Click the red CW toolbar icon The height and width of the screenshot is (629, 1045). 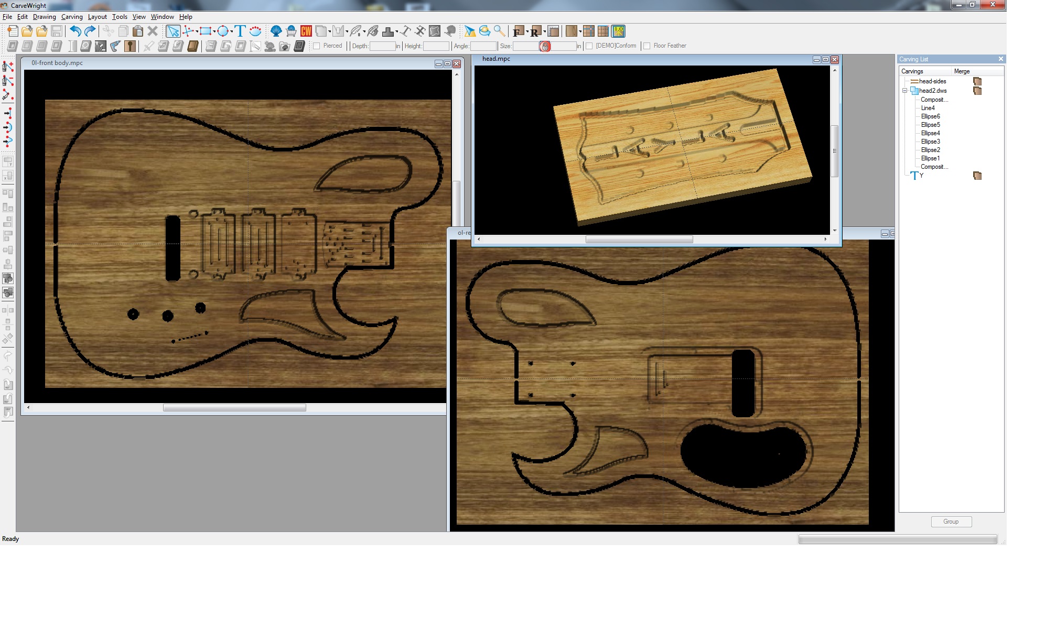[306, 31]
